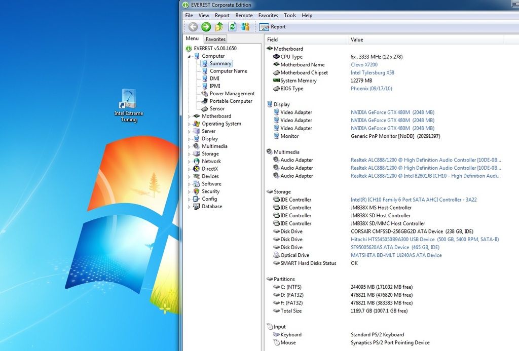Go up one level with Up icon
This screenshot has width=519, height=351.
coord(219,27)
